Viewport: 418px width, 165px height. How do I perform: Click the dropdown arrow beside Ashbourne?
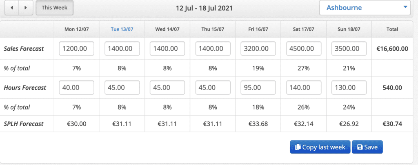(405, 7)
